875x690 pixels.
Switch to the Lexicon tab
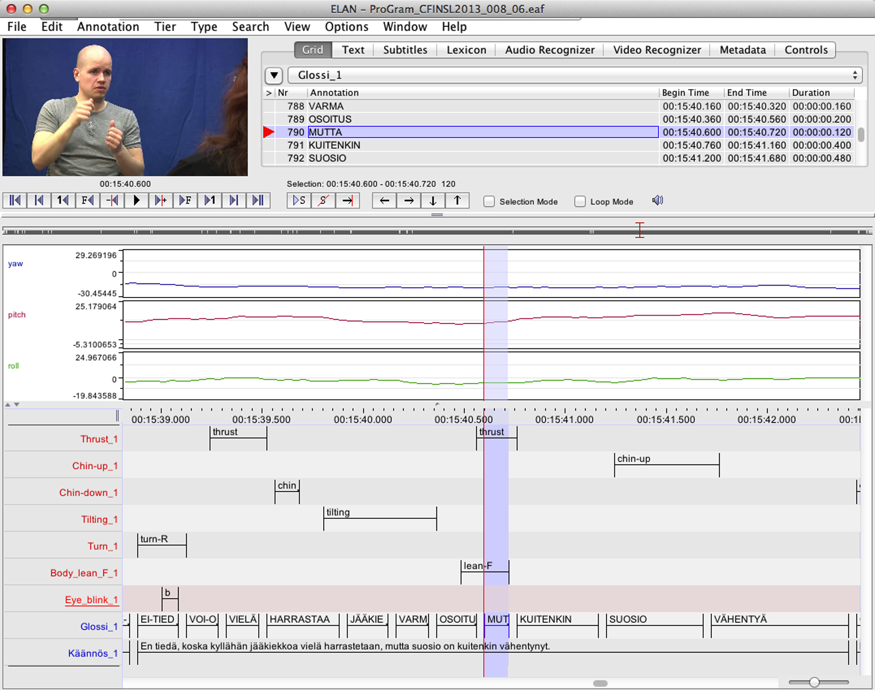[x=466, y=50]
